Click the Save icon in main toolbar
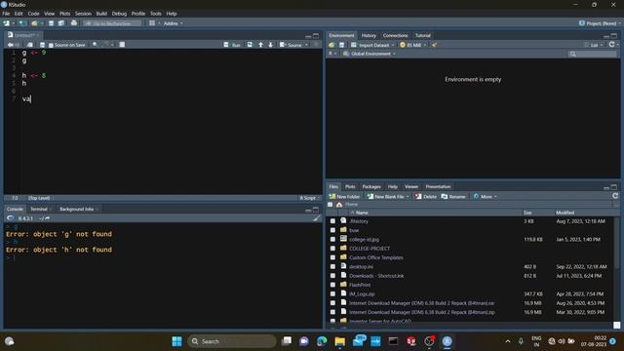This screenshot has height=351, width=624. pyautogui.click(x=51, y=23)
